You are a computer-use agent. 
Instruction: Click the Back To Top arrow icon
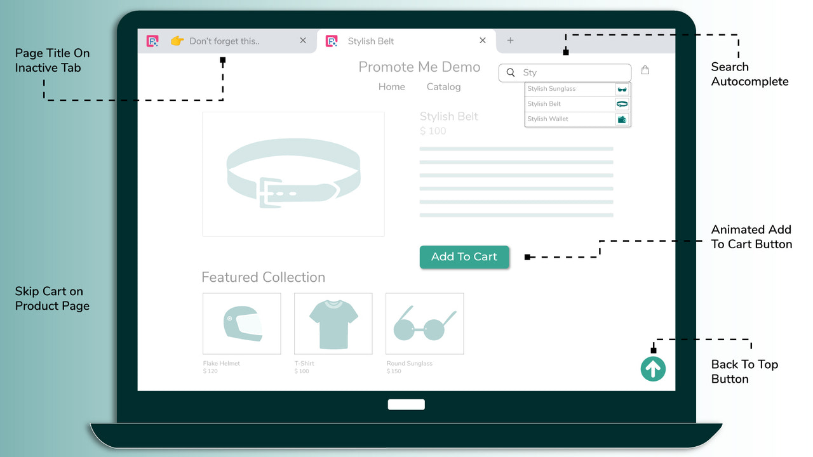(653, 369)
